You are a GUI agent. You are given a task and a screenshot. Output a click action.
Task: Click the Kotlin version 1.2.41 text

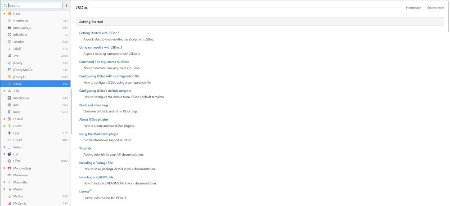[64, 112]
